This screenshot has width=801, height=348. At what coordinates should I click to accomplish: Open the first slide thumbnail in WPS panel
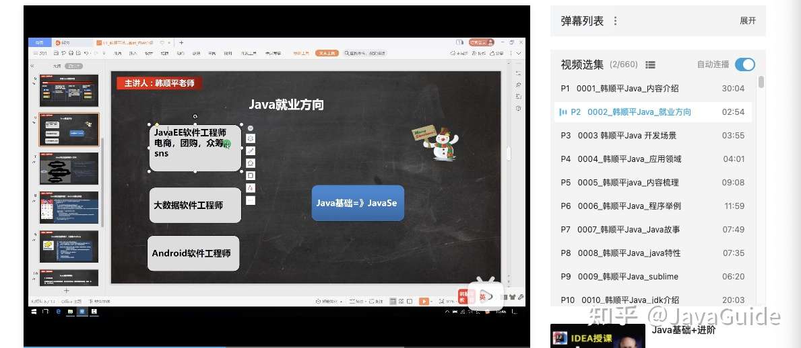(x=69, y=90)
